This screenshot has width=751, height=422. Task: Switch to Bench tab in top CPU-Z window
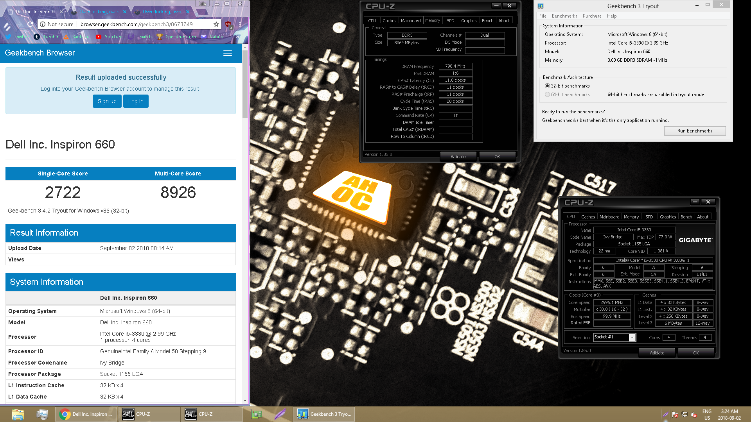pyautogui.click(x=488, y=21)
